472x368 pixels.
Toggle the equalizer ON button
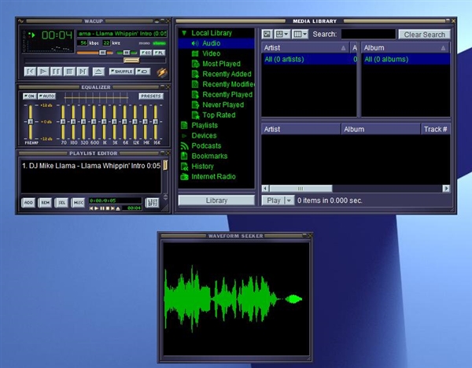pos(28,96)
